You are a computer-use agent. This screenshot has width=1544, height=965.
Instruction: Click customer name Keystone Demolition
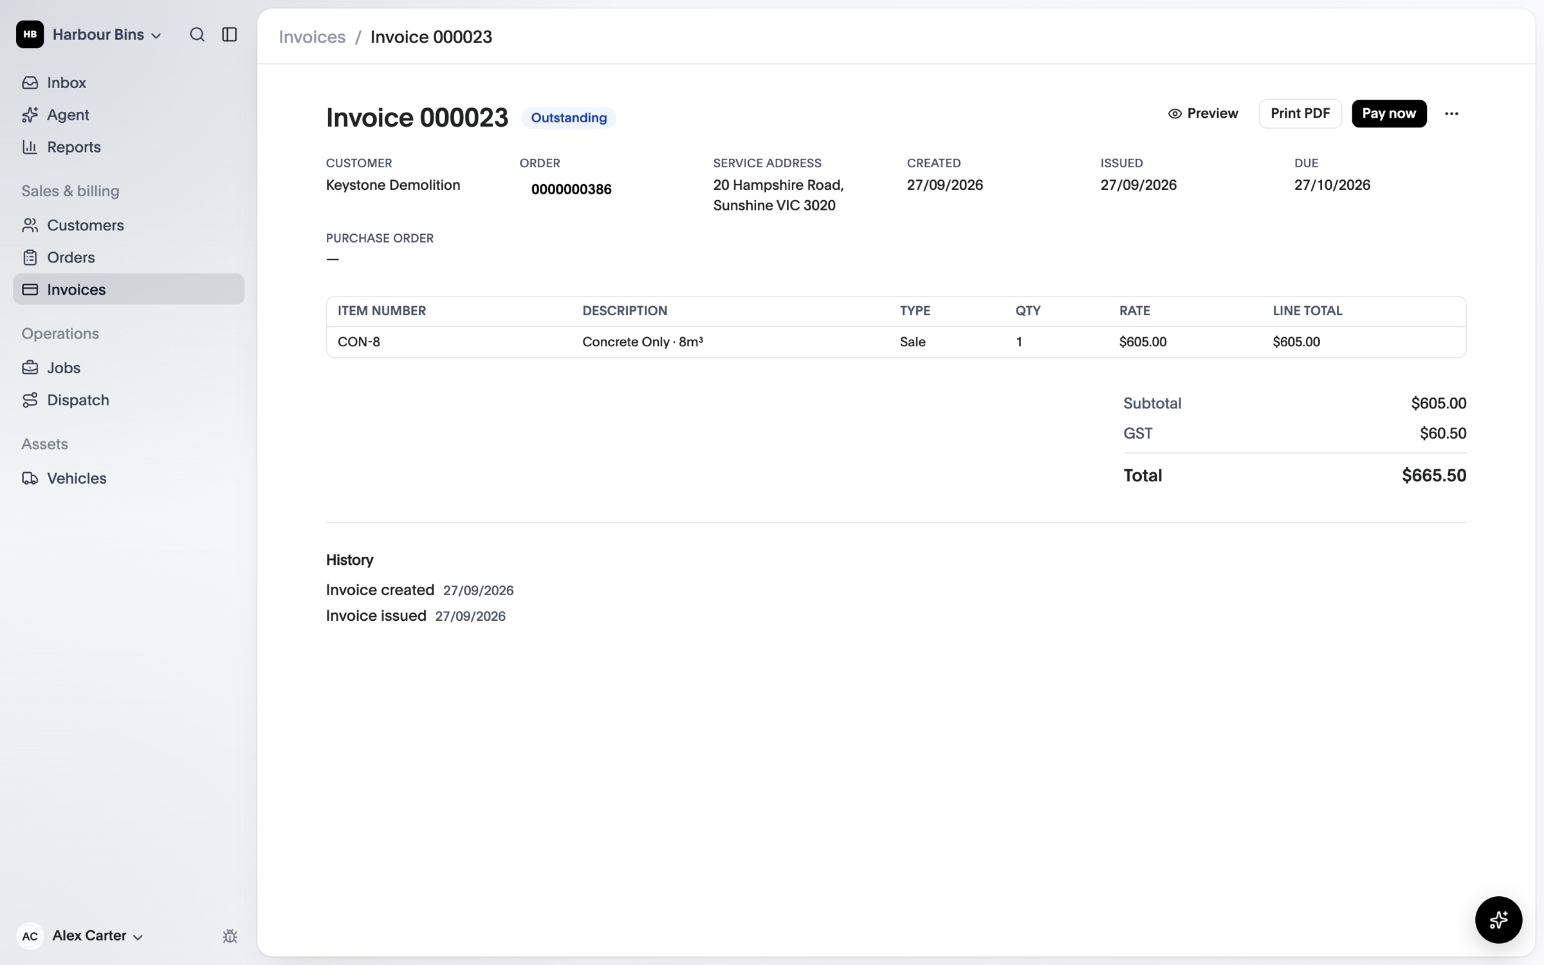(393, 185)
